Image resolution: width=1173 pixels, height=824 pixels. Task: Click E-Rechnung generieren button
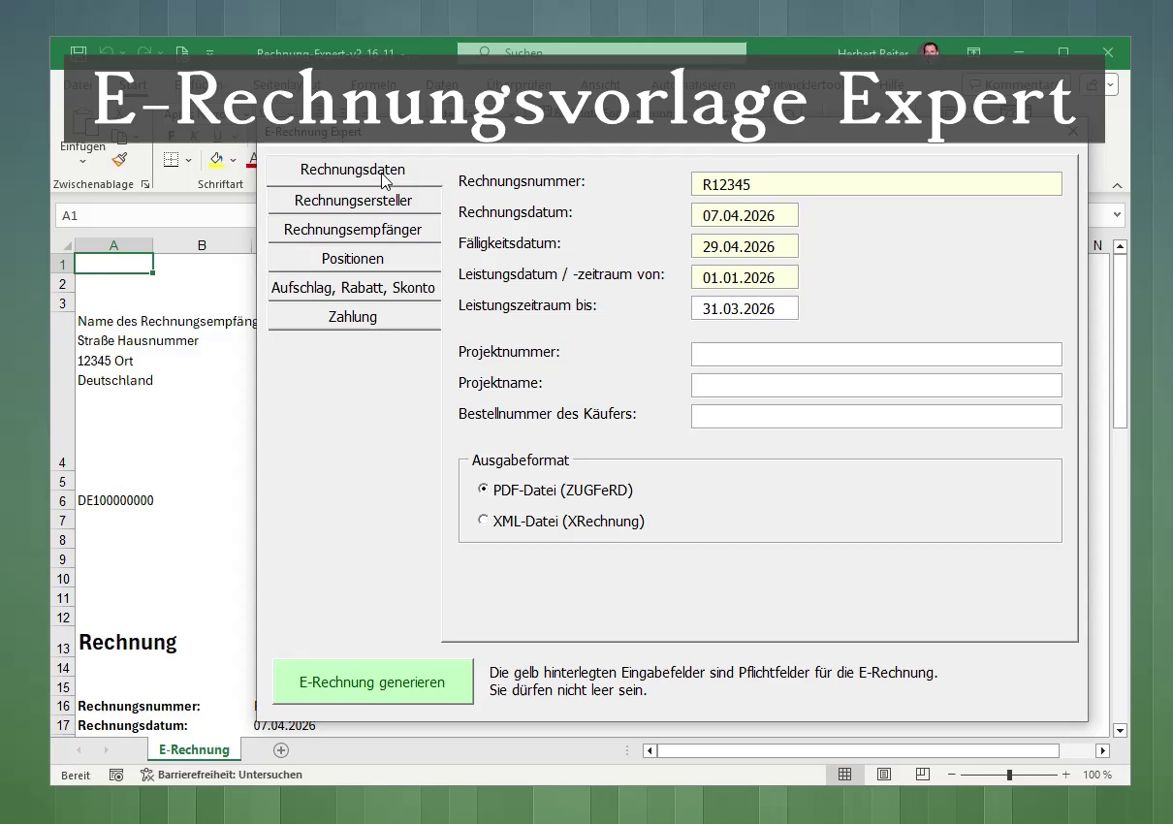click(372, 681)
